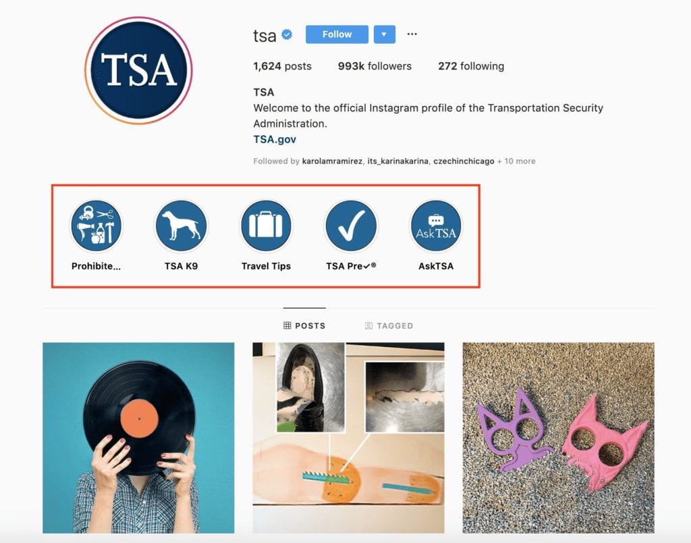691x543 pixels.
Task: Expand the suggested accounts dropdown arrow
Action: pos(384,34)
